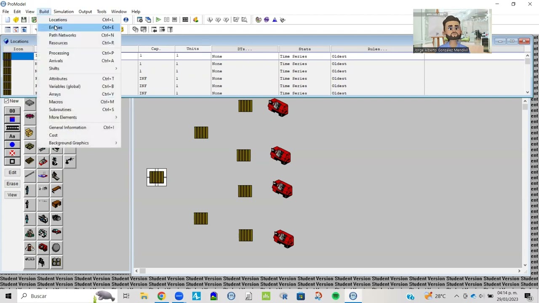Select the conveyor/queue graphic tool
Viewport: 539px width, 303px height.
coord(12,128)
